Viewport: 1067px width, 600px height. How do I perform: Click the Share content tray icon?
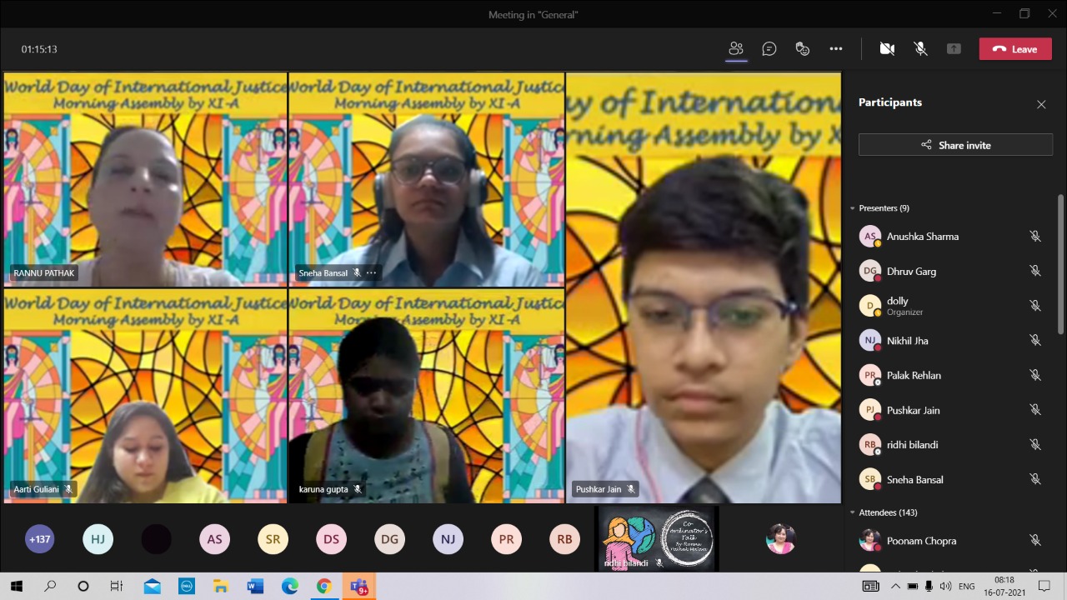[954, 49]
